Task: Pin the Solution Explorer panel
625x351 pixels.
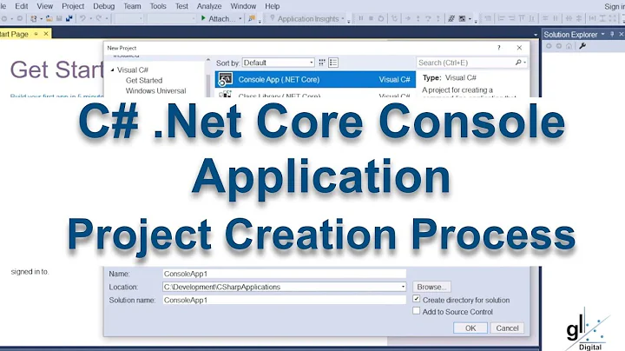Action: (x=612, y=34)
